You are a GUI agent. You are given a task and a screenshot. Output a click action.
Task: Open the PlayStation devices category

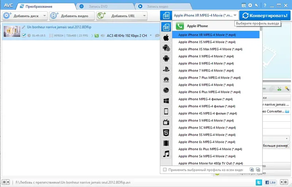coord(166,69)
